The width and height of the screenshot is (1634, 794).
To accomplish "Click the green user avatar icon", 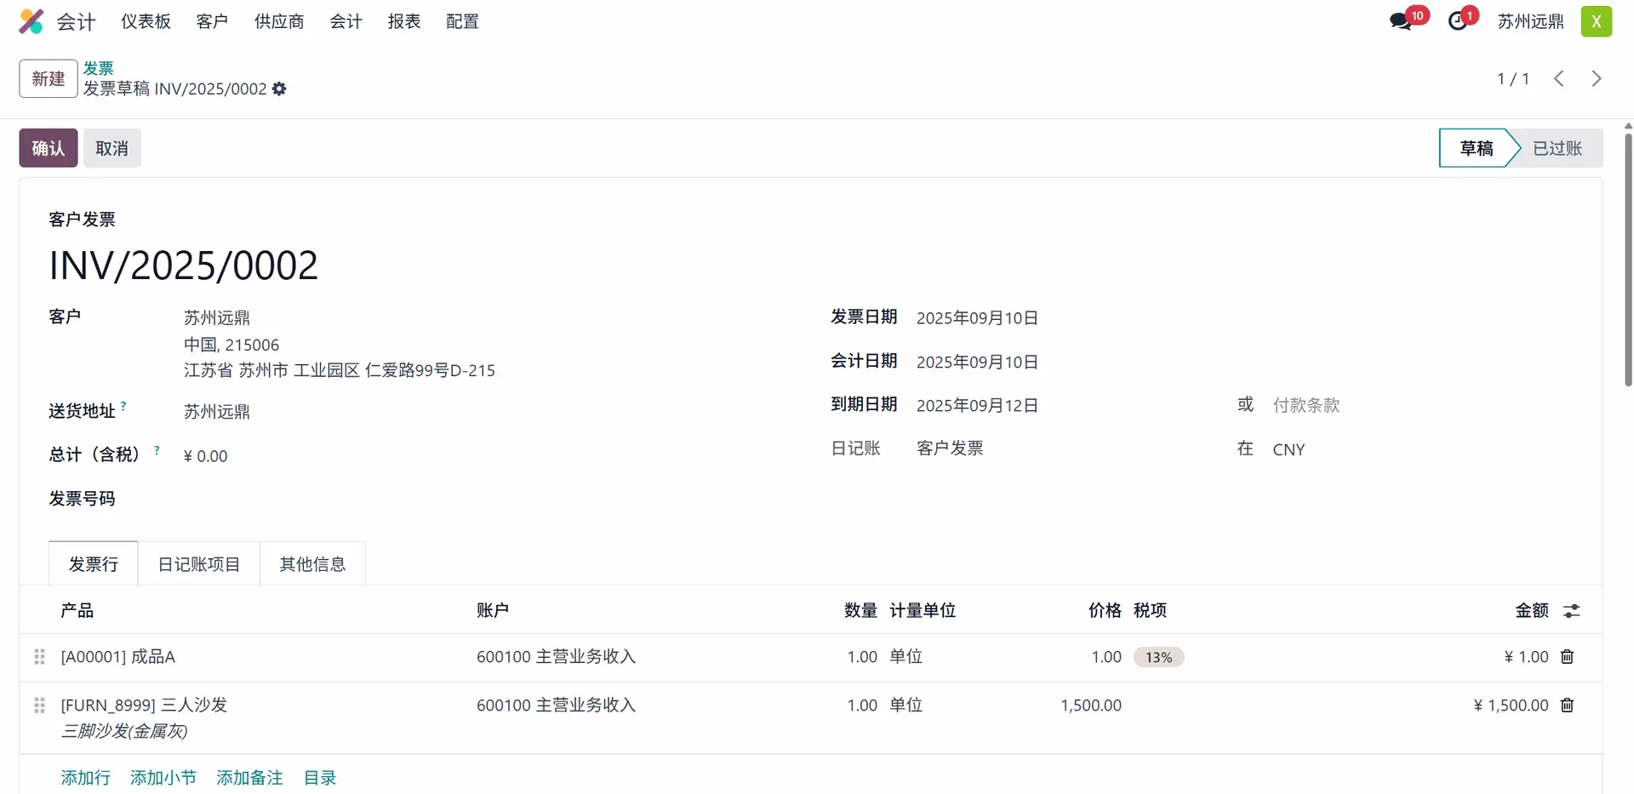I will pos(1596,21).
